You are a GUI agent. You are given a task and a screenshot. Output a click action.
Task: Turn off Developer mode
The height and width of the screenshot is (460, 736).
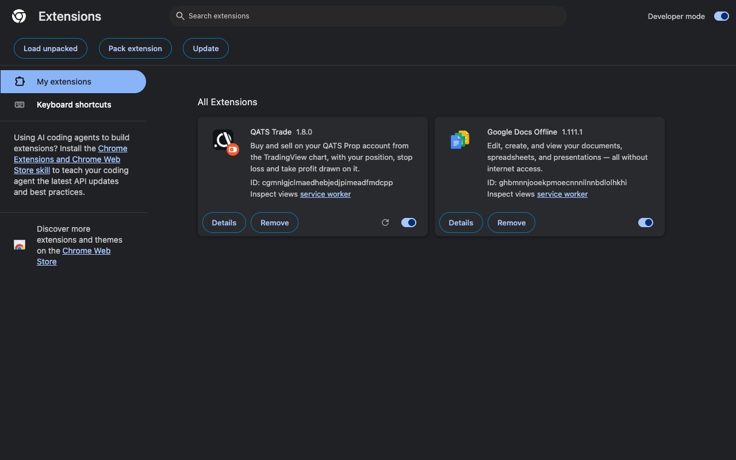coord(722,16)
